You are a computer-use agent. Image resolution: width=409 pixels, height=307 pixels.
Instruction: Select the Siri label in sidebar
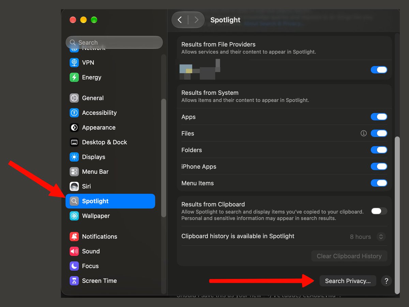coord(87,186)
